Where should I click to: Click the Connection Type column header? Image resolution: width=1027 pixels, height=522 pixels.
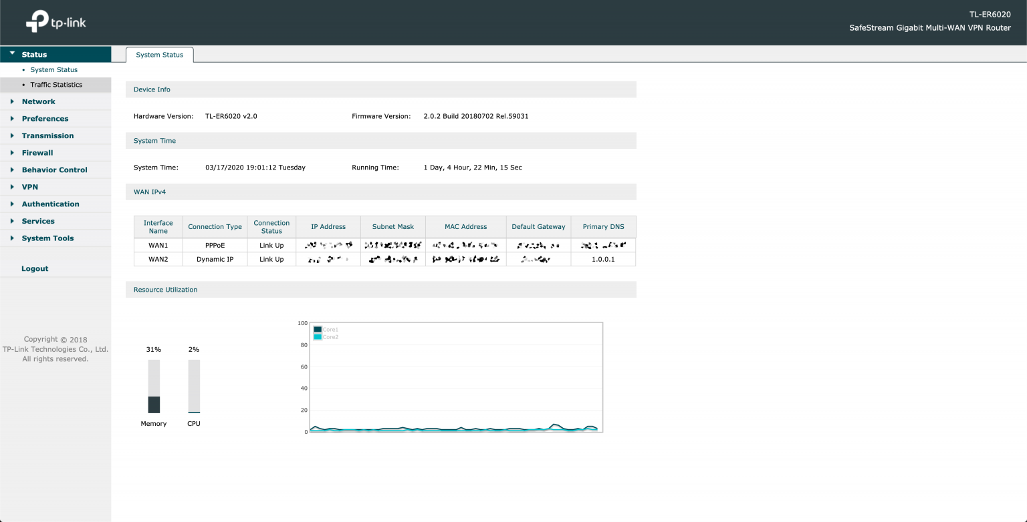click(x=215, y=227)
